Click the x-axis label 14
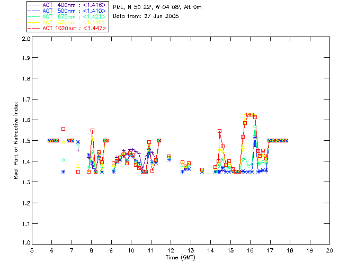 [x=211, y=250]
